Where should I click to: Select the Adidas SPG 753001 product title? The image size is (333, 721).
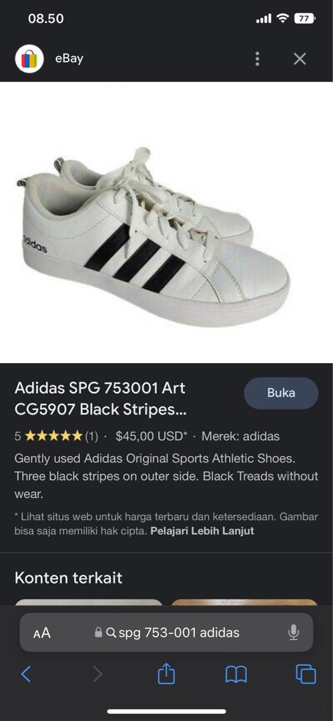(x=101, y=399)
